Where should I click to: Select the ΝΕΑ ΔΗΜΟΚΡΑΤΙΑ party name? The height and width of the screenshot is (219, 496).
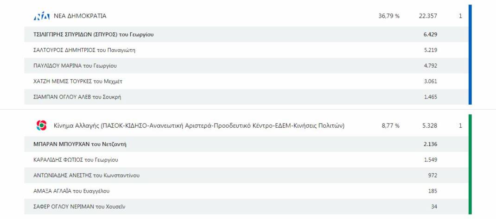(80, 16)
